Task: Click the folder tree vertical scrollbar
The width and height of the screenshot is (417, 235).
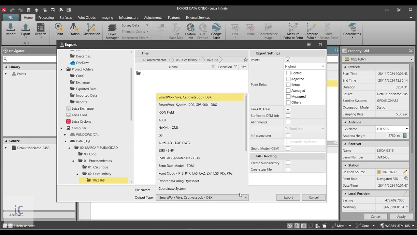Action: (132, 95)
